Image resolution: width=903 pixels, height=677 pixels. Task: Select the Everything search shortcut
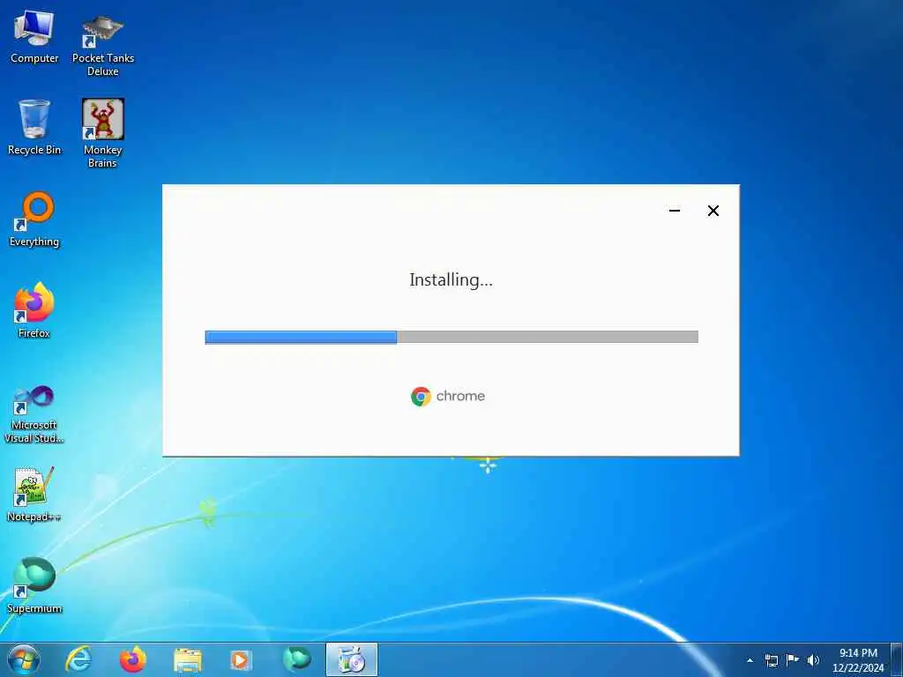pyautogui.click(x=34, y=219)
